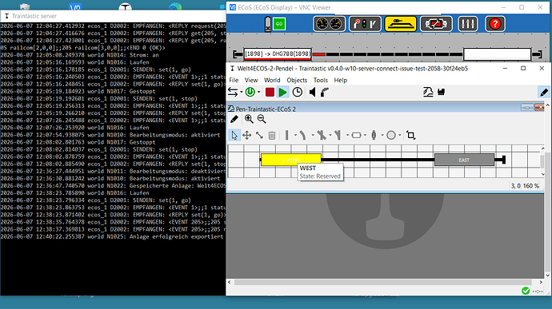Click the battery status icon in ECoS
The width and height of the screenshot is (552, 309).
click(x=268, y=24)
